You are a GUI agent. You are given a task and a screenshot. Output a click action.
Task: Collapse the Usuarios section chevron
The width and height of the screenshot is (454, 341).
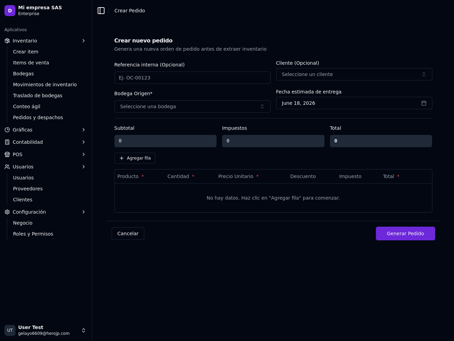tap(84, 167)
